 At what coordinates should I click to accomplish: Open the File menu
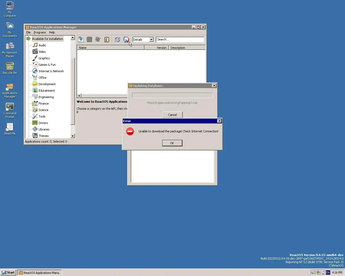(28, 32)
